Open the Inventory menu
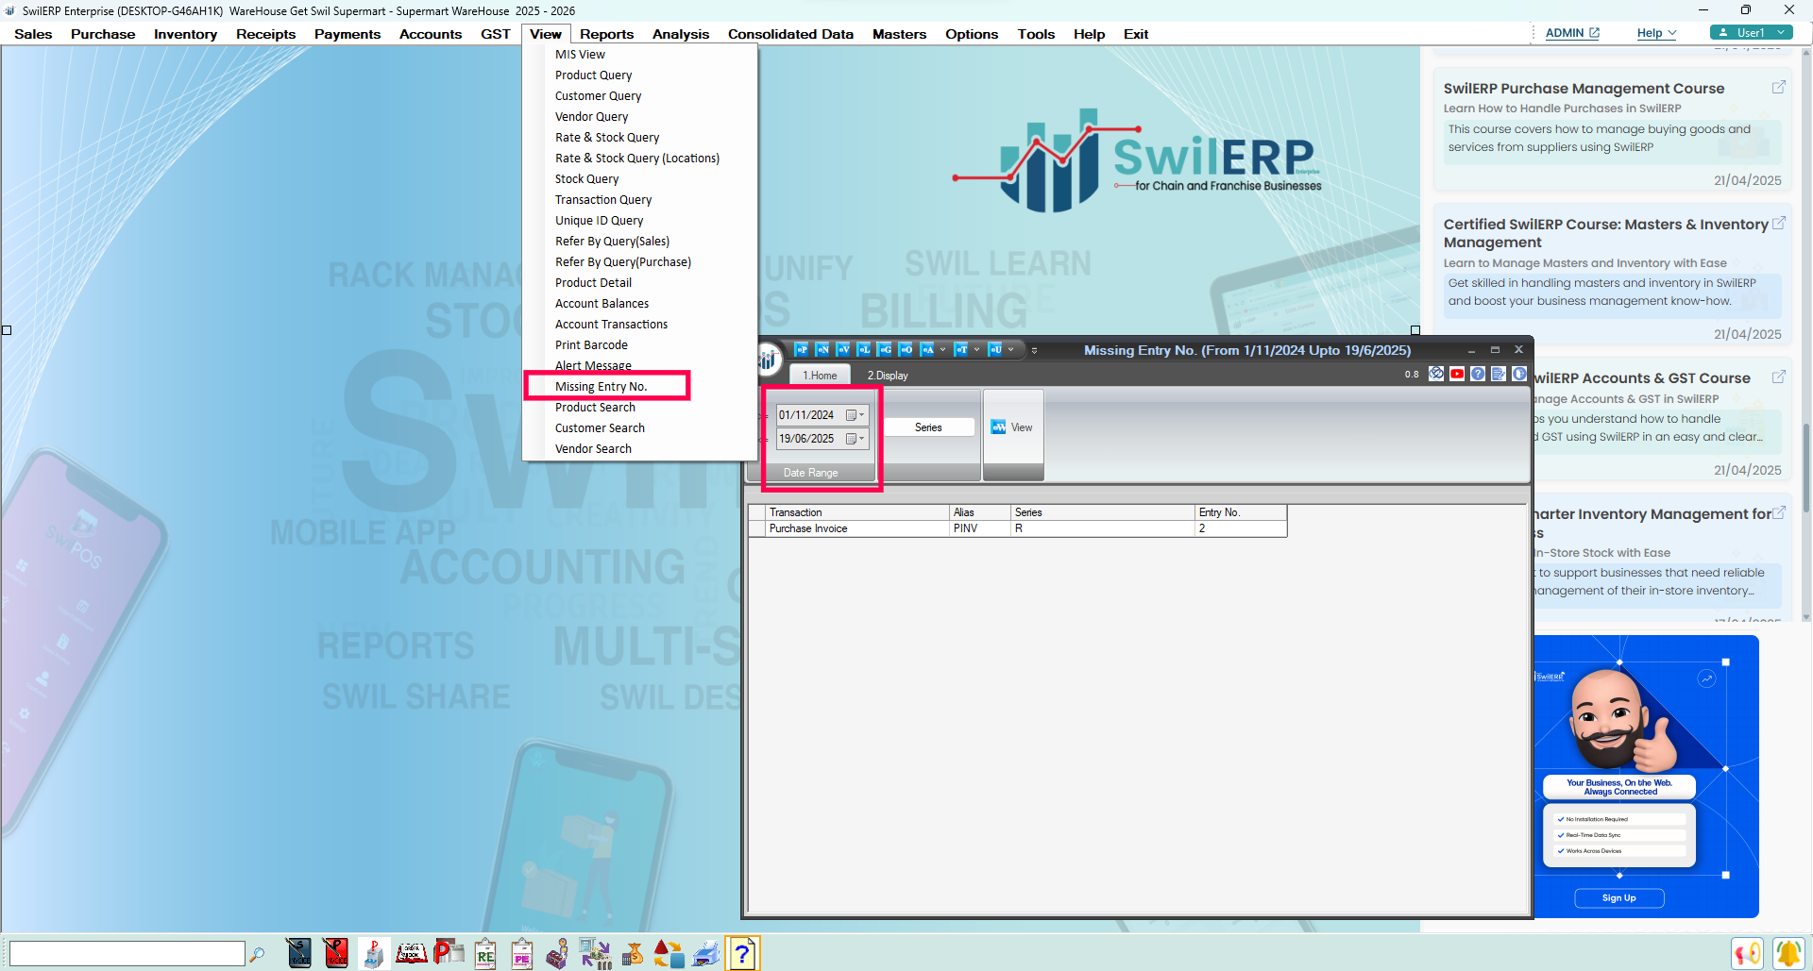Screen dimensions: 1813x971 click(x=185, y=34)
